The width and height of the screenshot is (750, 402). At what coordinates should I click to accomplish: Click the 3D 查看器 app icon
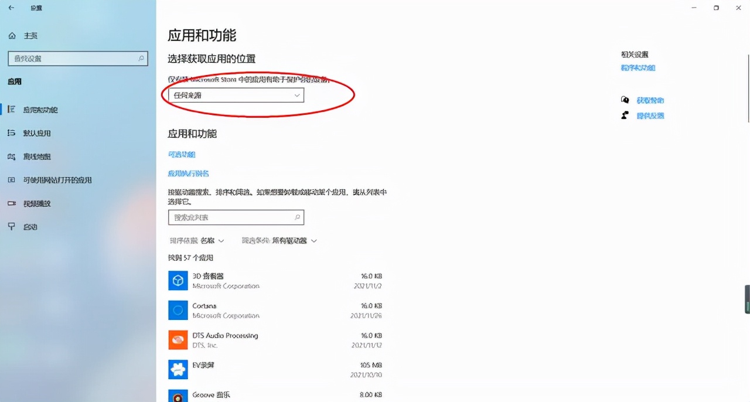178,280
